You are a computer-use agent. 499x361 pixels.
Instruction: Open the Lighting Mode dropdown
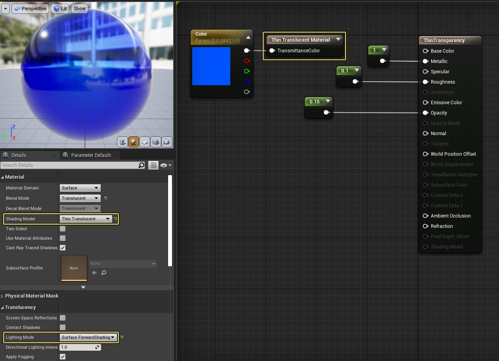click(x=88, y=337)
